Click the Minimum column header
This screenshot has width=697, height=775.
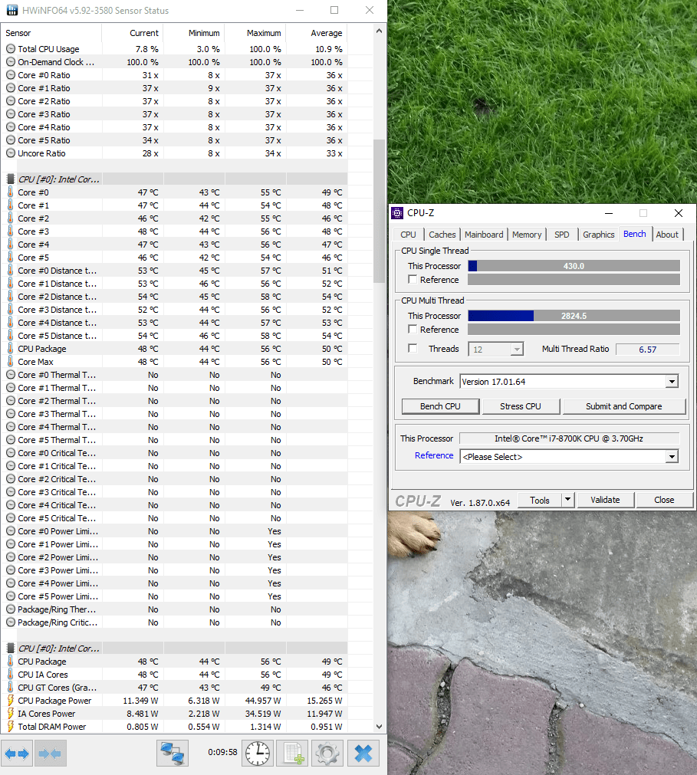click(194, 33)
